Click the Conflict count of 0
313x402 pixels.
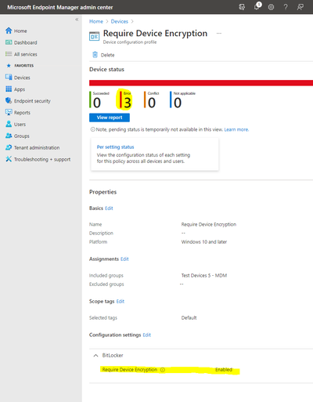coord(152,103)
